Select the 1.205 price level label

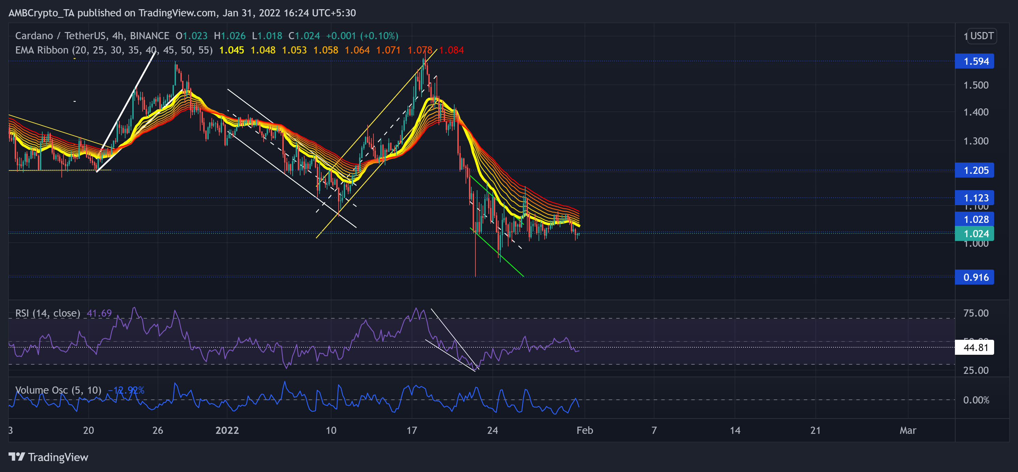tap(974, 170)
